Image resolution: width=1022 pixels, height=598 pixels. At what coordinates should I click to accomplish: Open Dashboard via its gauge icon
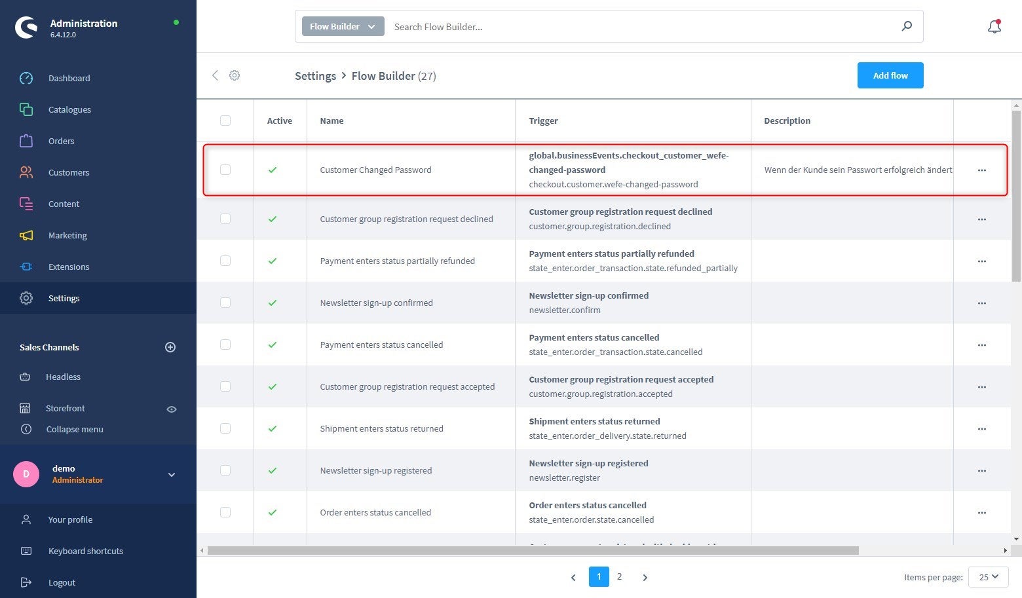(26, 78)
